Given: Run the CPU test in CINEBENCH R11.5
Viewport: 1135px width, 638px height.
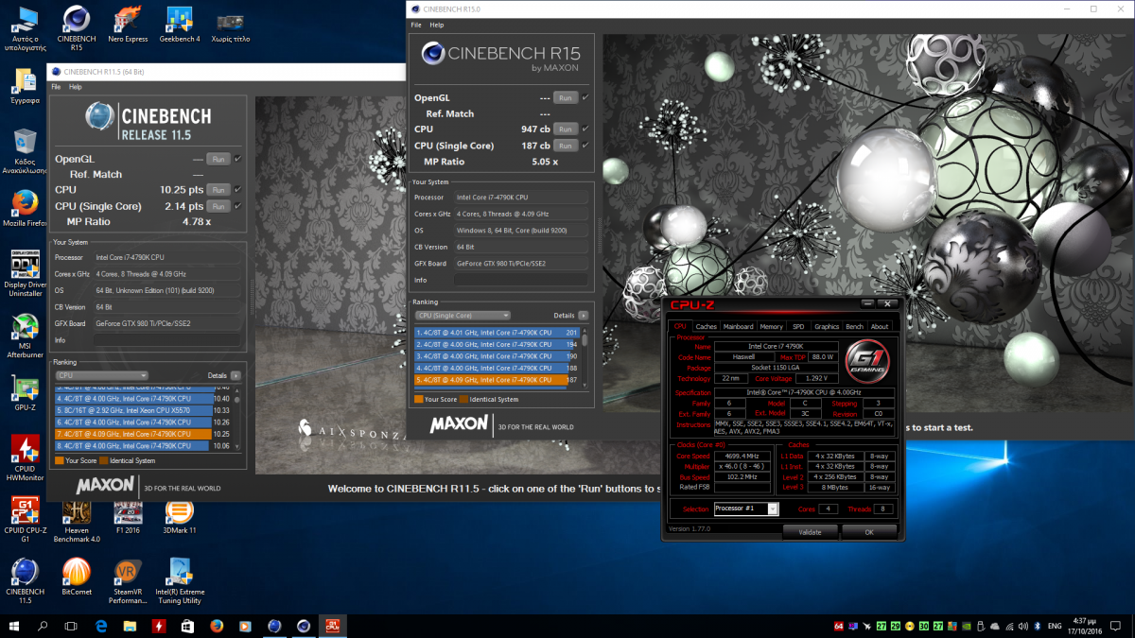Looking at the screenshot, I should 218,189.
